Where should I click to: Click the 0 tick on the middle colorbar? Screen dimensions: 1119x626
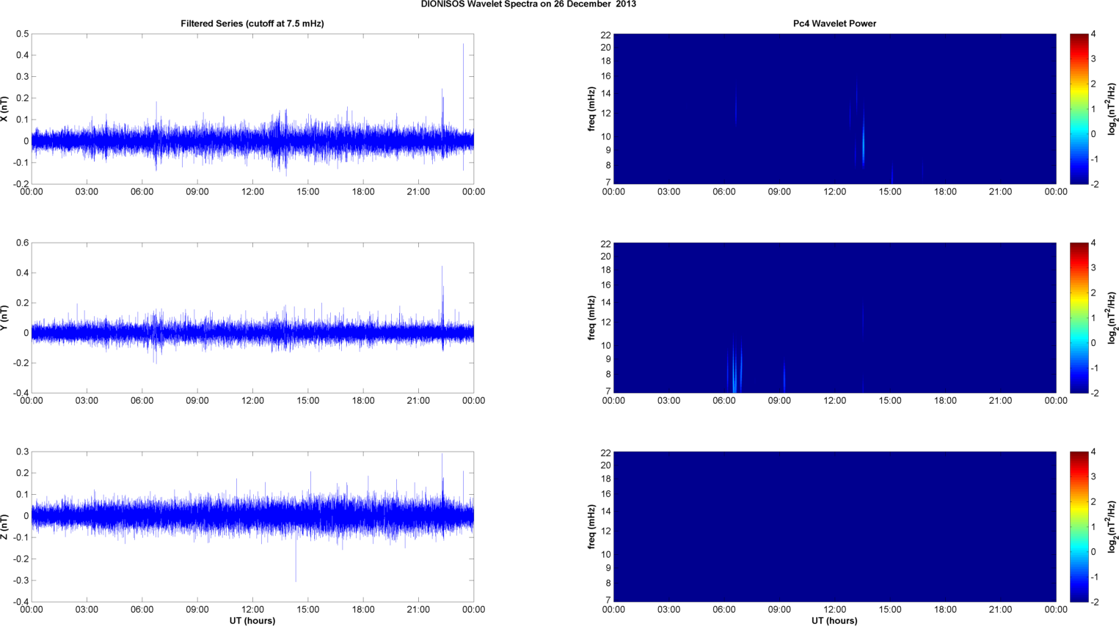pyautogui.click(x=1093, y=343)
